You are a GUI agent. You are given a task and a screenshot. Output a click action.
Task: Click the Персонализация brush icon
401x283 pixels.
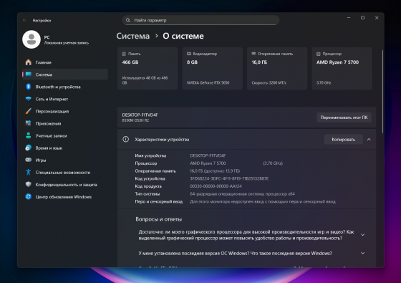(29, 111)
